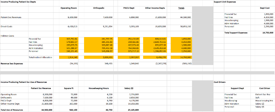Select 'Income Producing Patient Svc Use of Resources' heading
This screenshot has width=275, height=112.
tap(24, 82)
